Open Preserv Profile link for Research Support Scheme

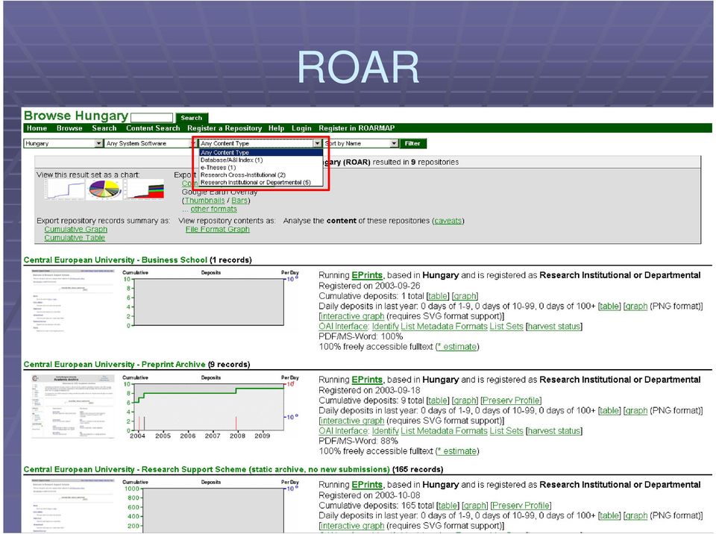tap(521, 506)
